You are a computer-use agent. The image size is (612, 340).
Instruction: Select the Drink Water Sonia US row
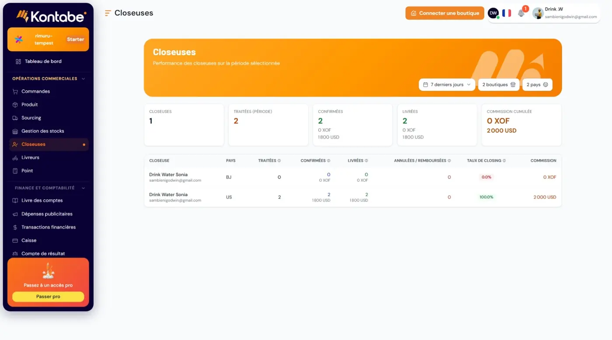353,197
